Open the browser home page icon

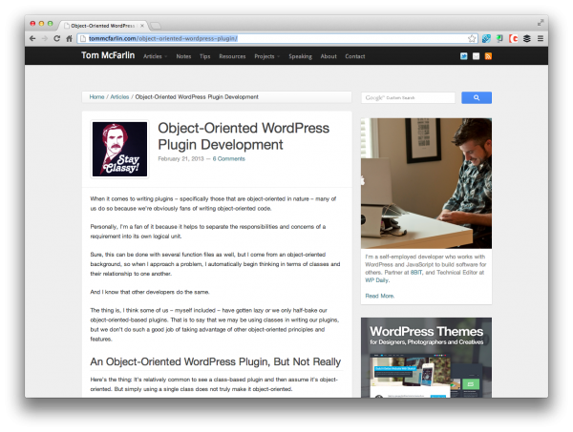[69, 38]
